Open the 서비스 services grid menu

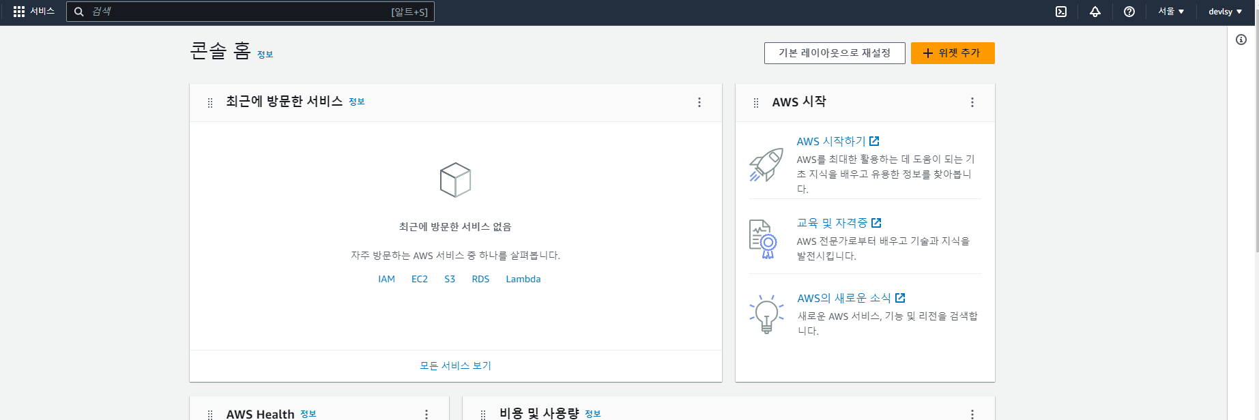[33, 12]
